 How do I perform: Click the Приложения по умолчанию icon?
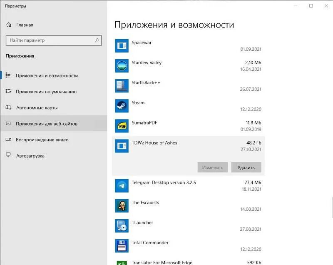[8, 91]
